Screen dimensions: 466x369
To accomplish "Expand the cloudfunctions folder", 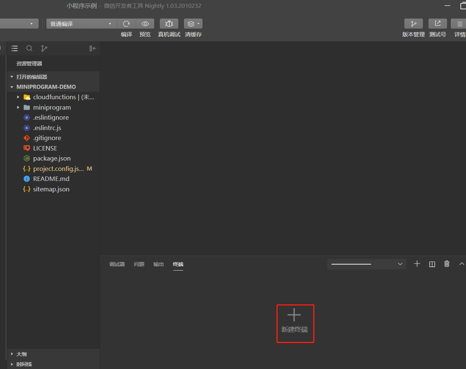I will click(x=18, y=97).
